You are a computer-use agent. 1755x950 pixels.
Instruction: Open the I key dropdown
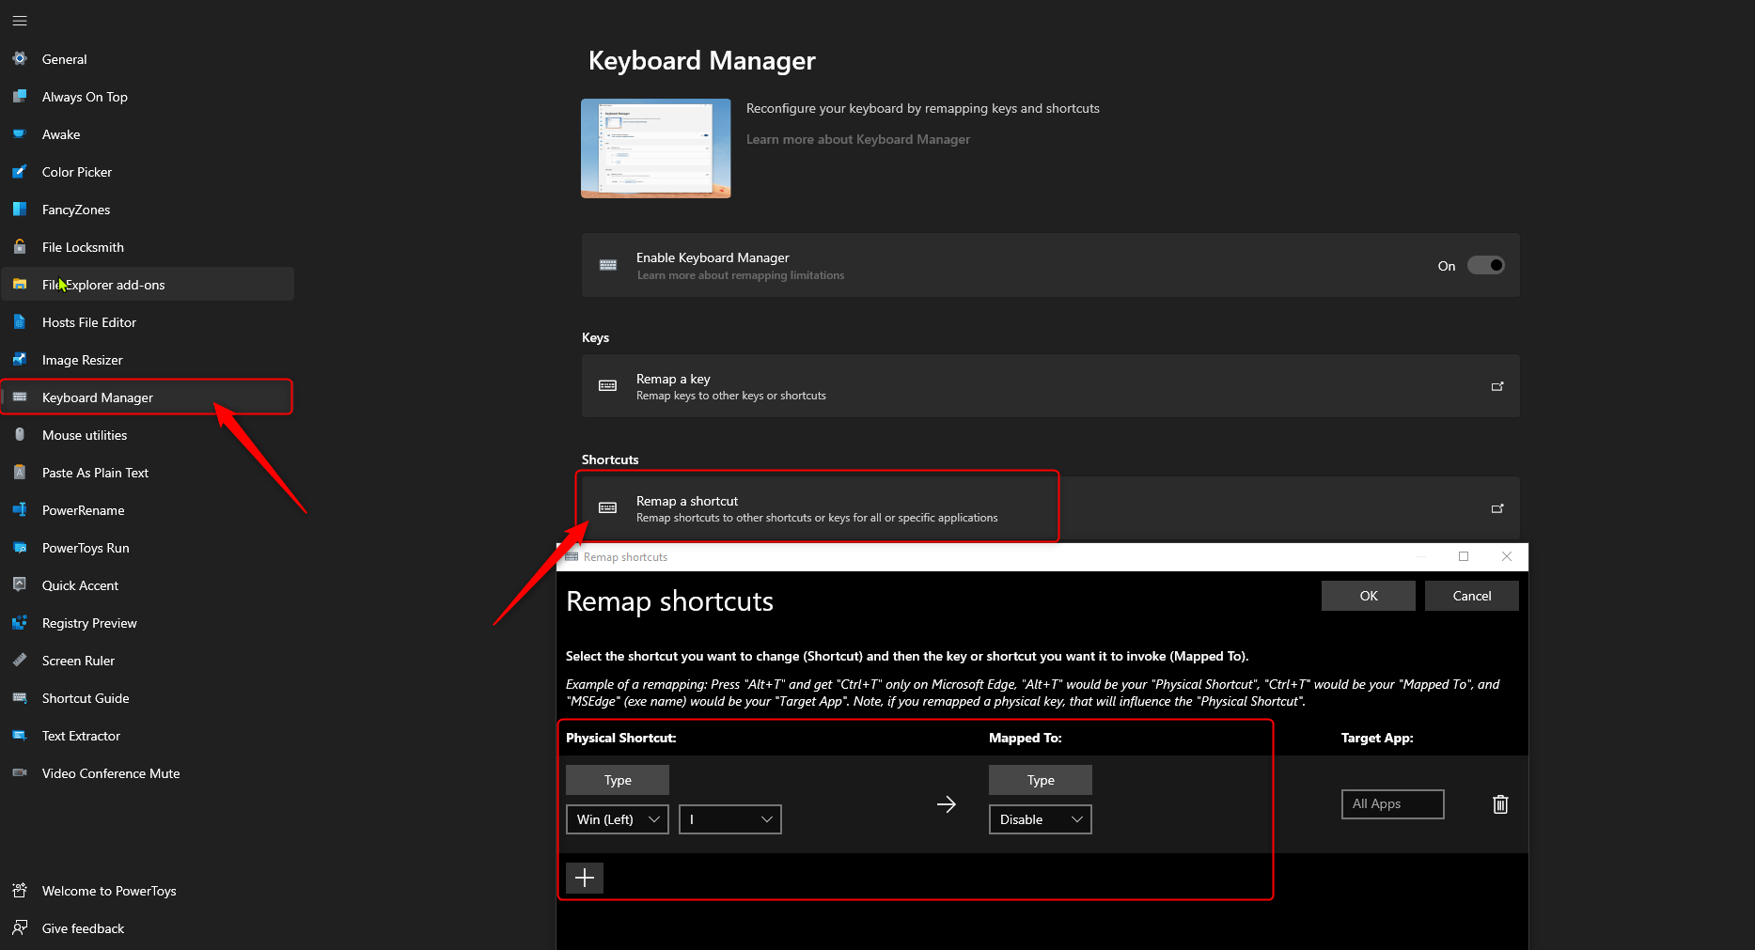pyautogui.click(x=730, y=819)
